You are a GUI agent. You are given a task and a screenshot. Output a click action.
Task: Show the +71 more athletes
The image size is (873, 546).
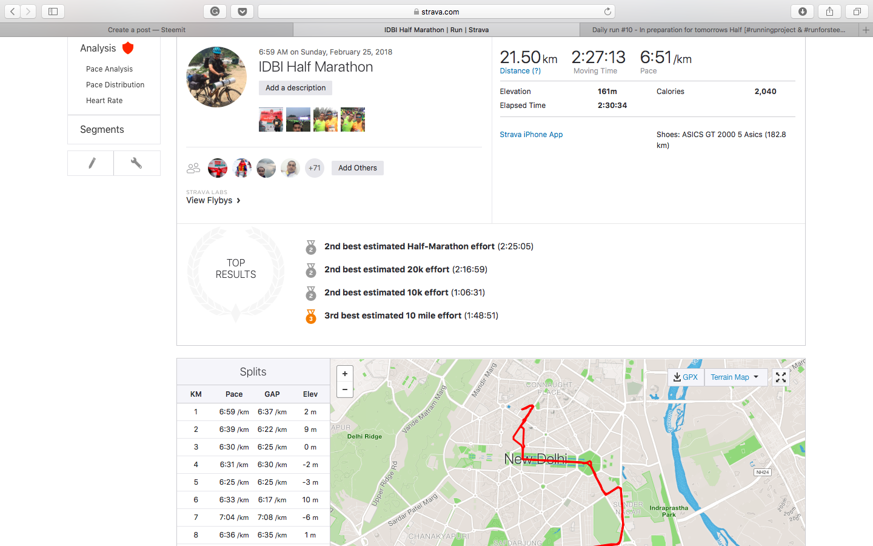pyautogui.click(x=314, y=168)
